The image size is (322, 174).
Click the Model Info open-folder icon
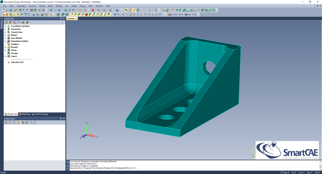pyautogui.click(x=10, y=22)
